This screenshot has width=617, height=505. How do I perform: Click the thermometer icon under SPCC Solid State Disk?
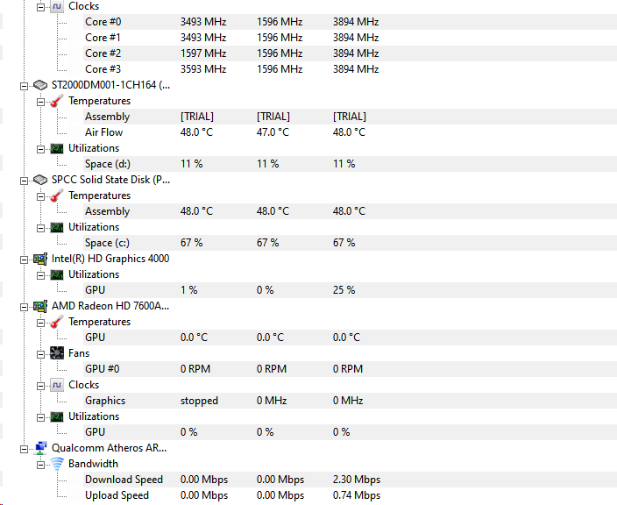click(x=56, y=196)
